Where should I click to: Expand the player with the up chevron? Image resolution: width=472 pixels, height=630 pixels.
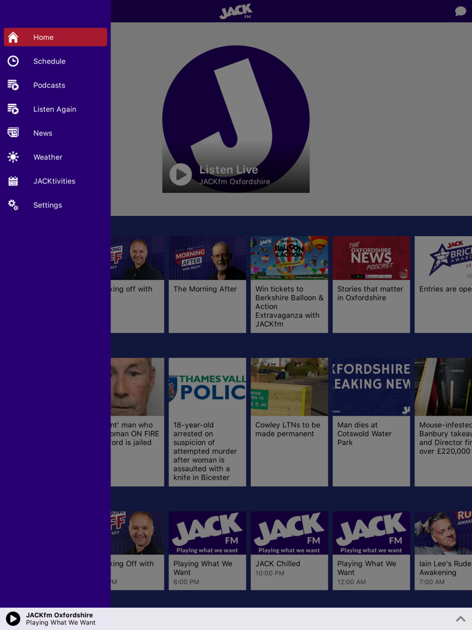click(x=461, y=619)
